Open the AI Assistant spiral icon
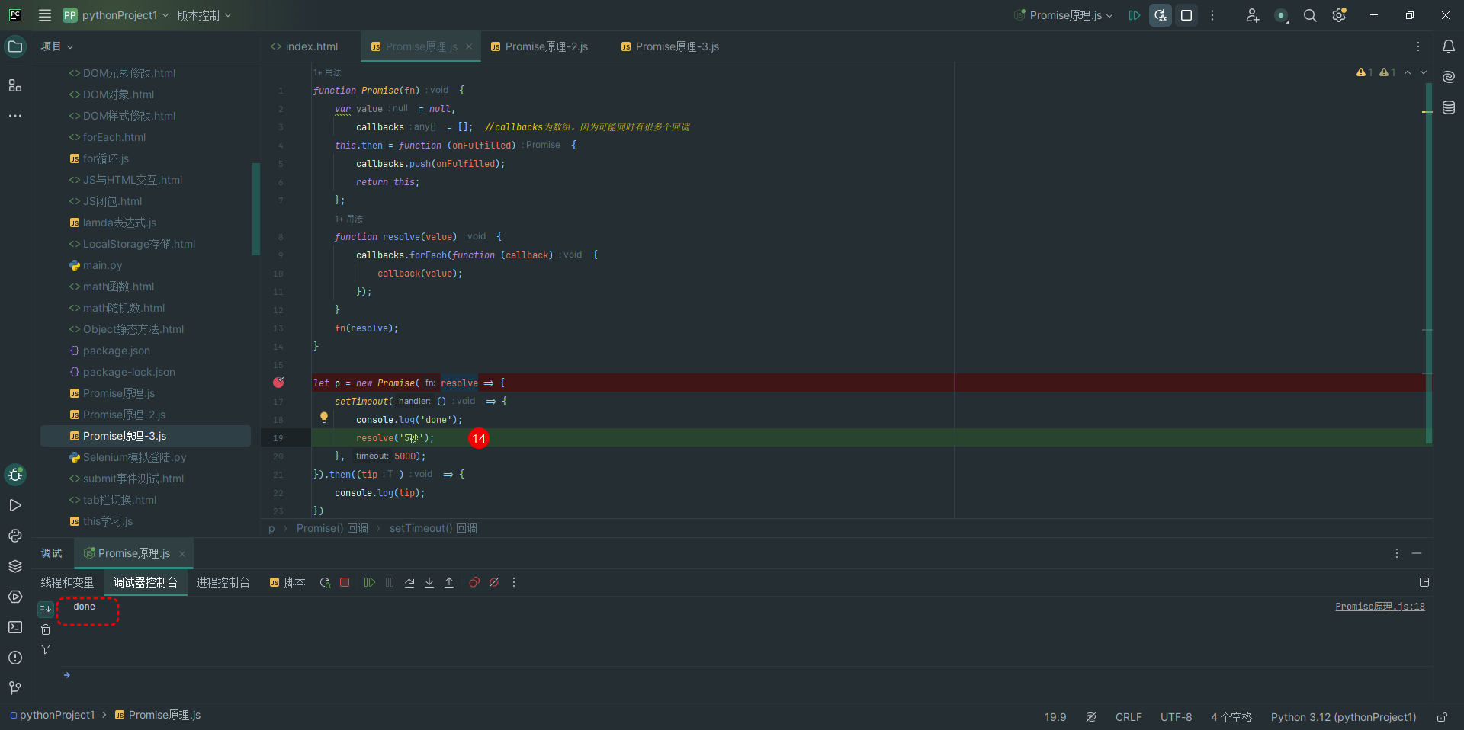1464x730 pixels. click(1449, 77)
